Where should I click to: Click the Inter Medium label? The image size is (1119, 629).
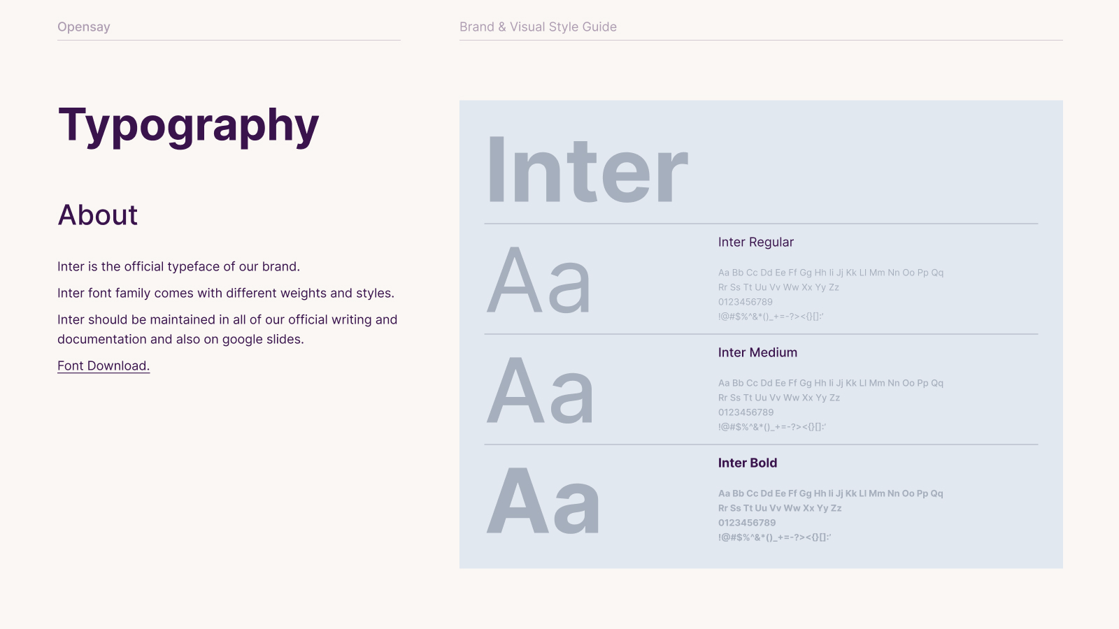pos(757,352)
